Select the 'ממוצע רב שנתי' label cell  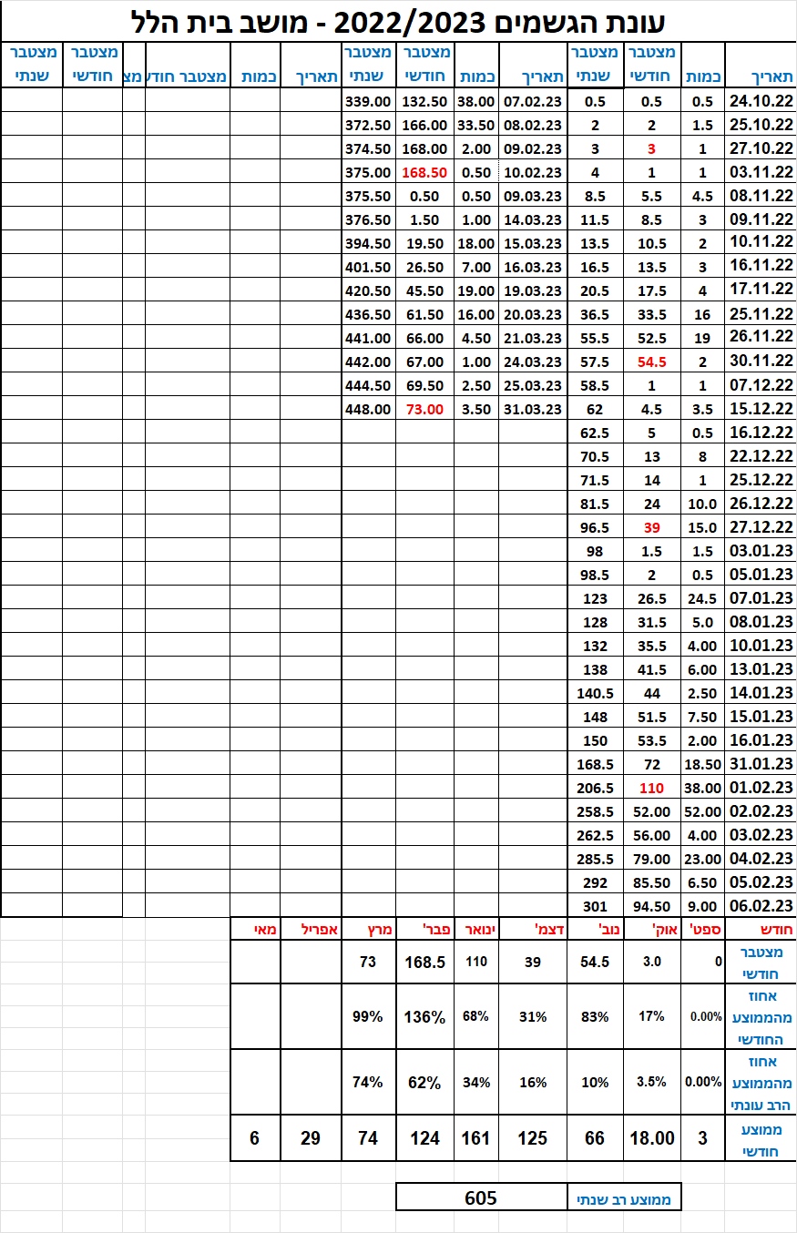(x=623, y=1199)
